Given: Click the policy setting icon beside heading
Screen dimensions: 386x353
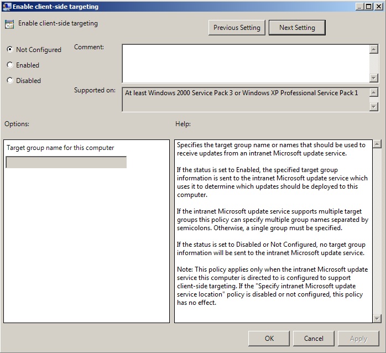Looking at the screenshot, I should 9,24.
